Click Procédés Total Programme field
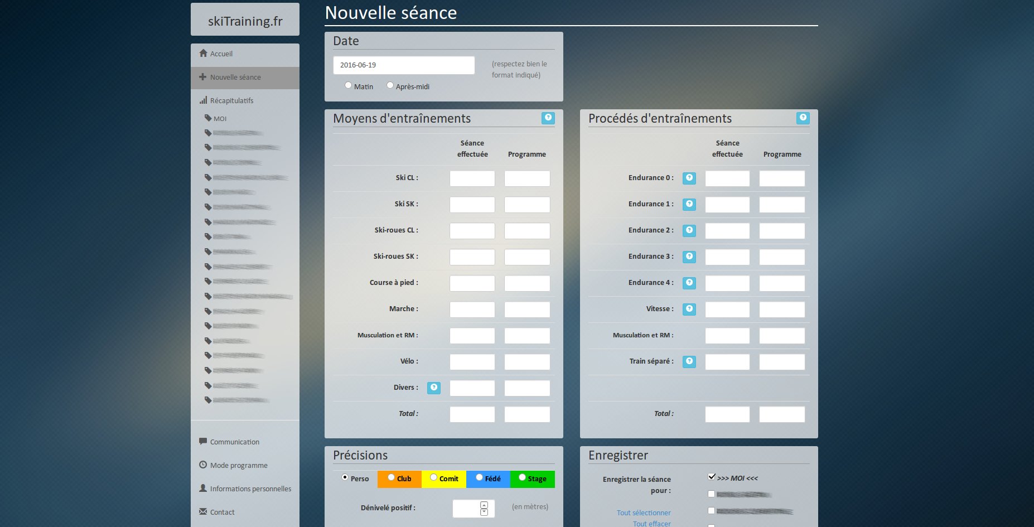 coord(782,414)
